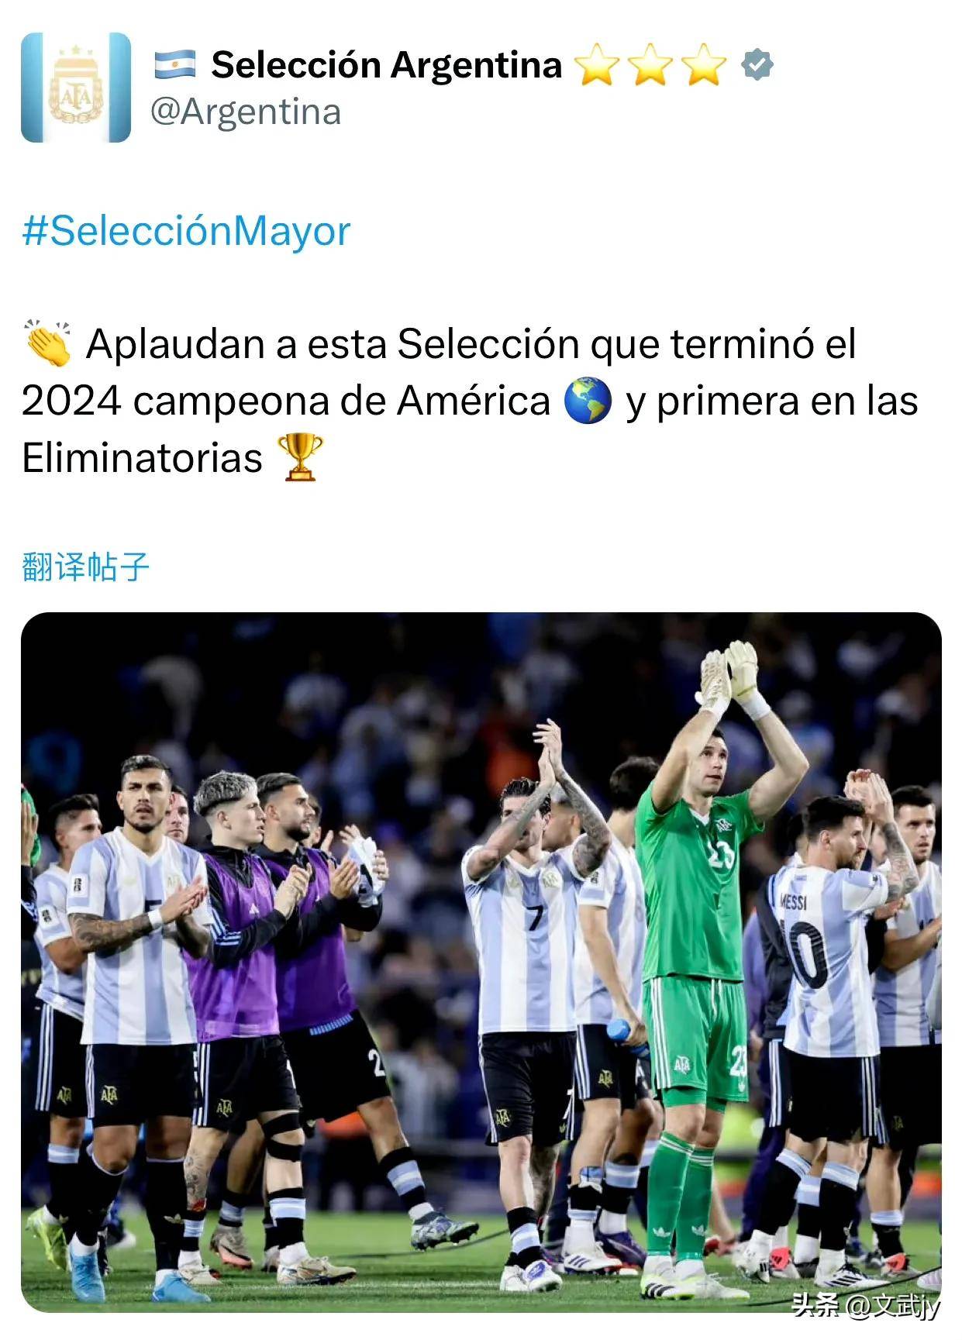
Task: Click the Argentina flag emoji
Action: [x=175, y=64]
